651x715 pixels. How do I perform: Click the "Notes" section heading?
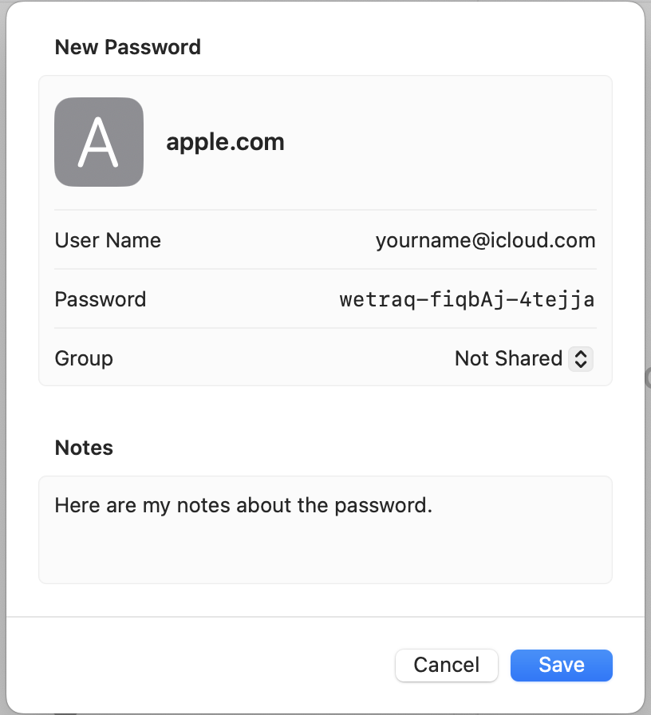84,448
